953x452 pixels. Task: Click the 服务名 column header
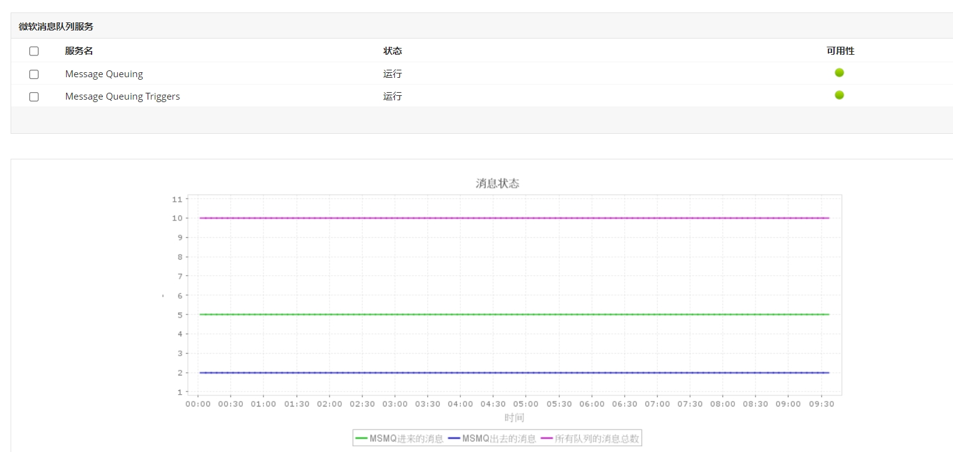pos(78,51)
